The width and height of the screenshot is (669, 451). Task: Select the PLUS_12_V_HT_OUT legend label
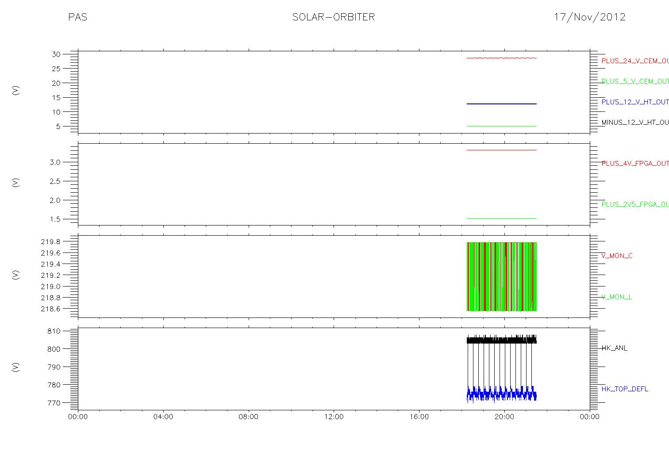pyautogui.click(x=635, y=102)
